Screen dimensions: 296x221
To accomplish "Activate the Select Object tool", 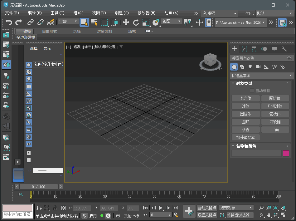I will (84, 22).
